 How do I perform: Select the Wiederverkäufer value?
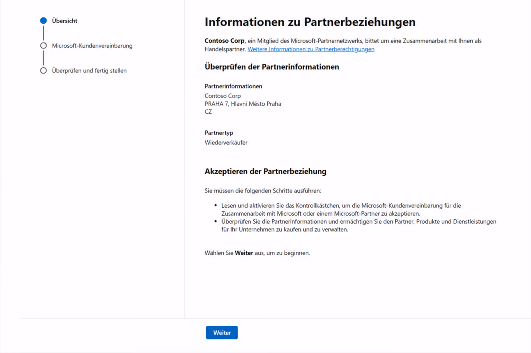click(226, 142)
